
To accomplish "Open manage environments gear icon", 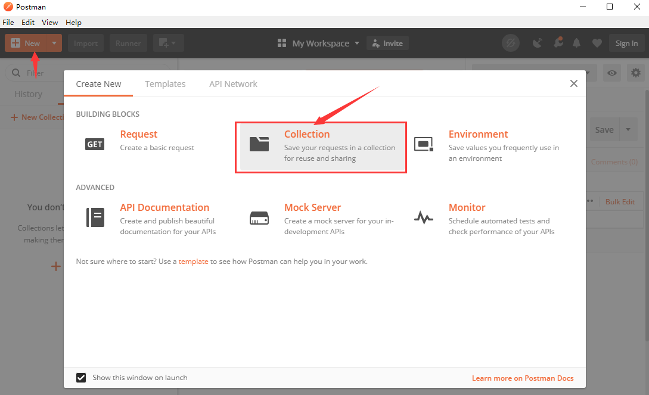I will click(636, 73).
